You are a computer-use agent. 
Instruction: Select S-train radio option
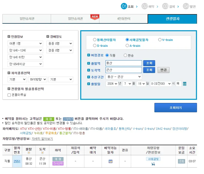click(95, 46)
